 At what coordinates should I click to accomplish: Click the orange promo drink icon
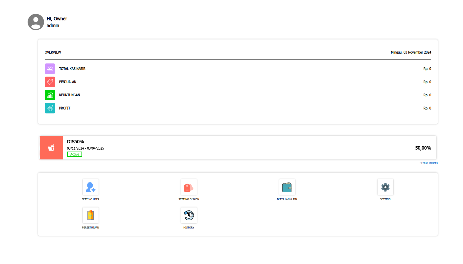click(51, 148)
